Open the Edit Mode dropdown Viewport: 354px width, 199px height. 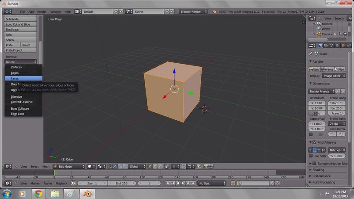click(x=69, y=167)
